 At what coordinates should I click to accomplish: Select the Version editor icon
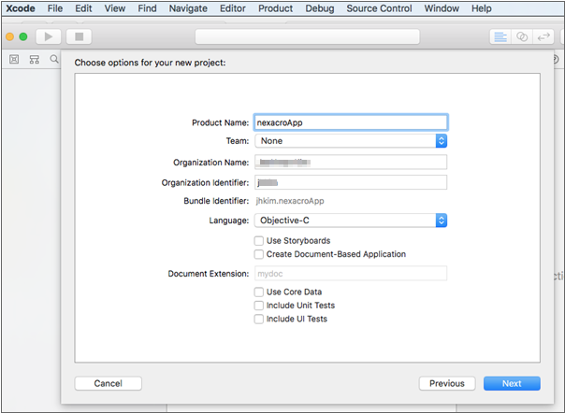coord(545,36)
